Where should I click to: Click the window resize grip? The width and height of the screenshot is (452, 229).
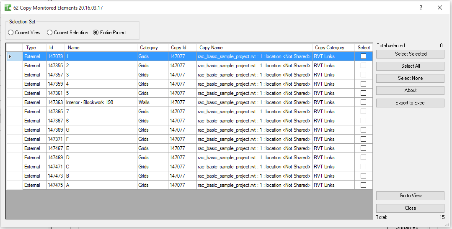point(447,224)
